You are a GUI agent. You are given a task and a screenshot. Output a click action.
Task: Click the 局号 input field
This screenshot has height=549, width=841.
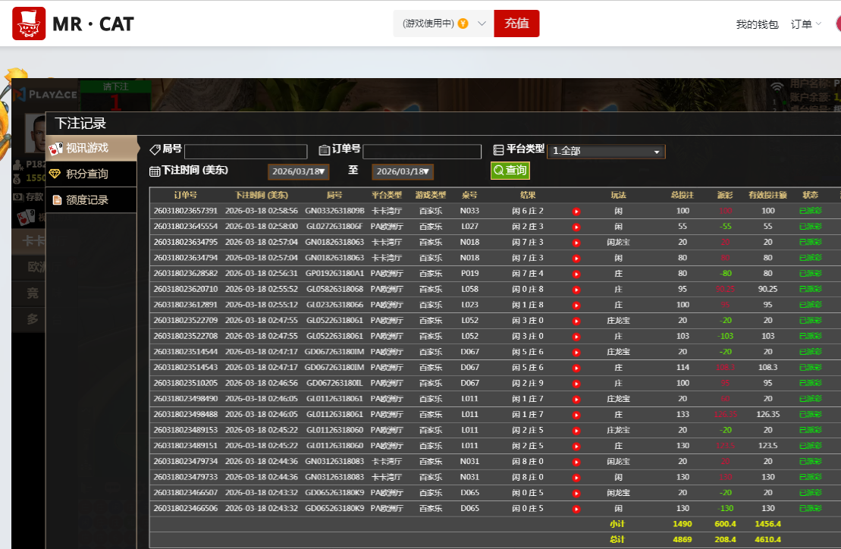246,152
